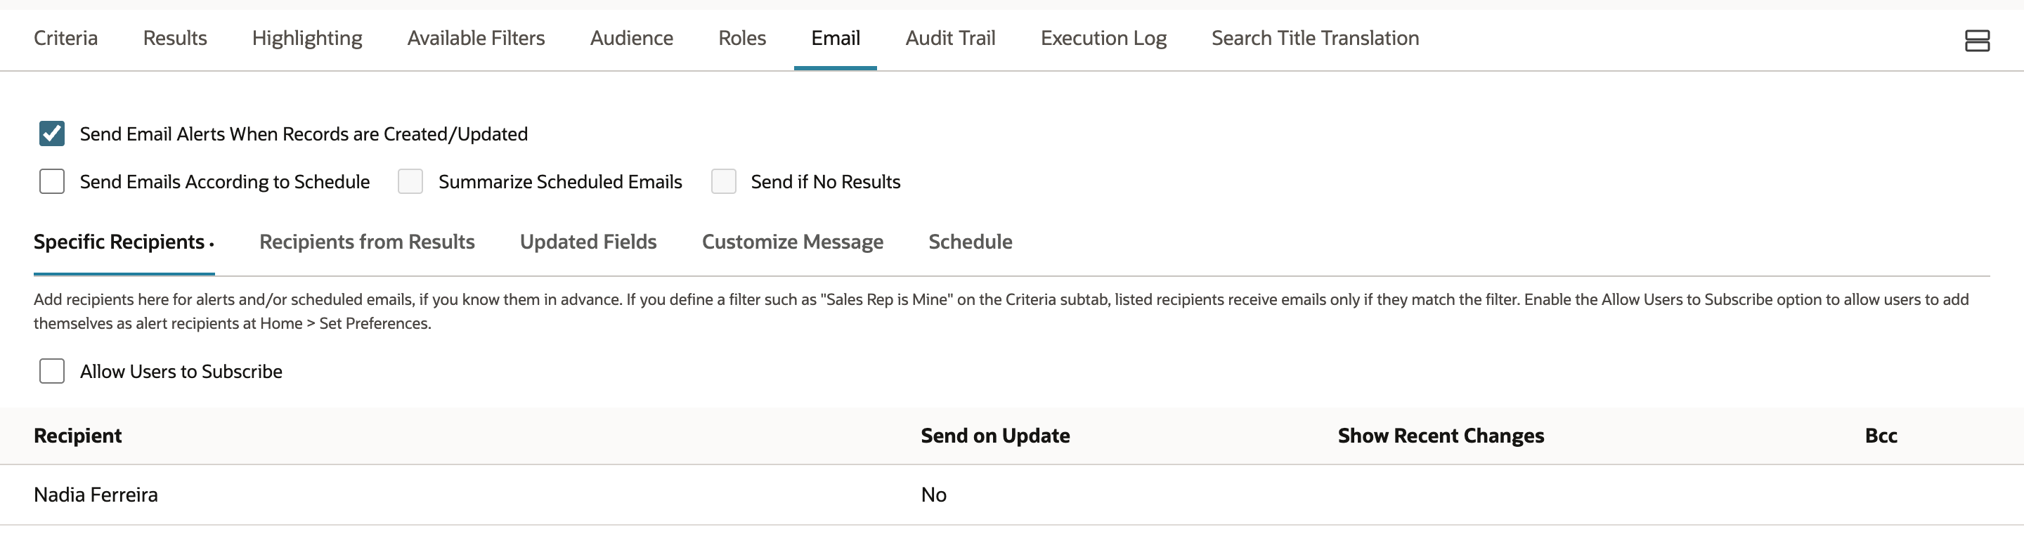Open the Available Filters tab

pyautogui.click(x=476, y=38)
